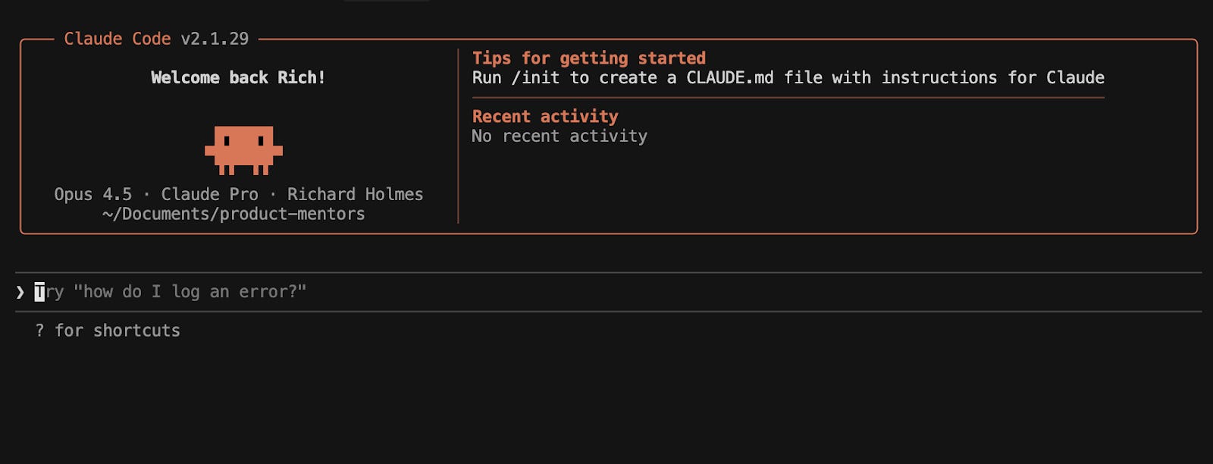Click the "Claude Pro" plan label
This screenshot has width=1213, height=464.
(210, 195)
